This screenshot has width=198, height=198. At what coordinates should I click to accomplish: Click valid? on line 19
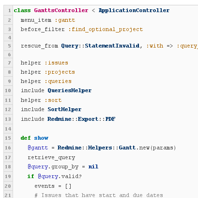(x=72, y=176)
